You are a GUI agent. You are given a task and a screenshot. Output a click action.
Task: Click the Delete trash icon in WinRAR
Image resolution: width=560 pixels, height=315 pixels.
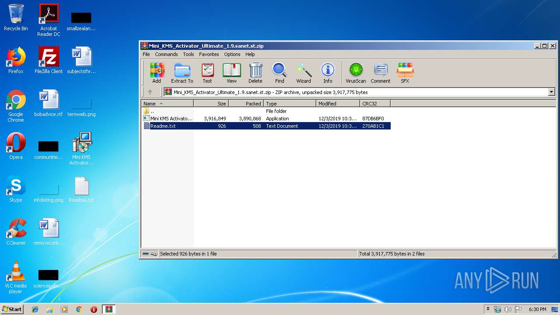(x=255, y=73)
